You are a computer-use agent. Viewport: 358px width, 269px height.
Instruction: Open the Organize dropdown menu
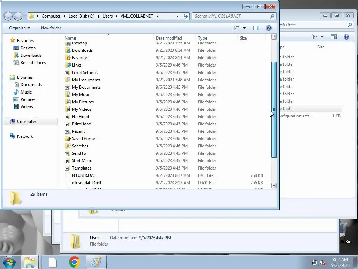(20, 28)
